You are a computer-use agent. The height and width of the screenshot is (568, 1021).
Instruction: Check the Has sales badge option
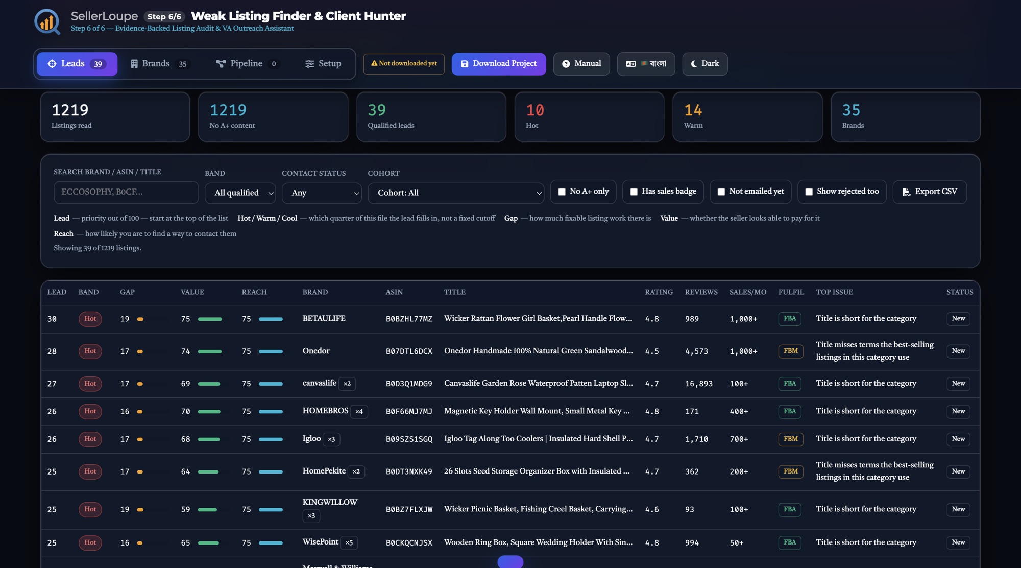point(634,192)
